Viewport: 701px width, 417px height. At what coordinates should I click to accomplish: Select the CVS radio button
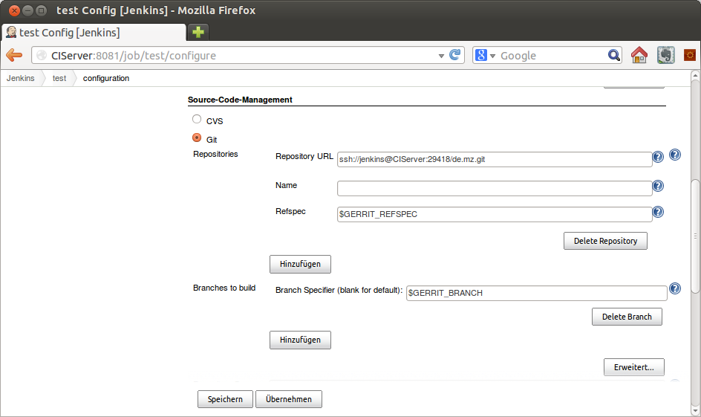(x=197, y=119)
